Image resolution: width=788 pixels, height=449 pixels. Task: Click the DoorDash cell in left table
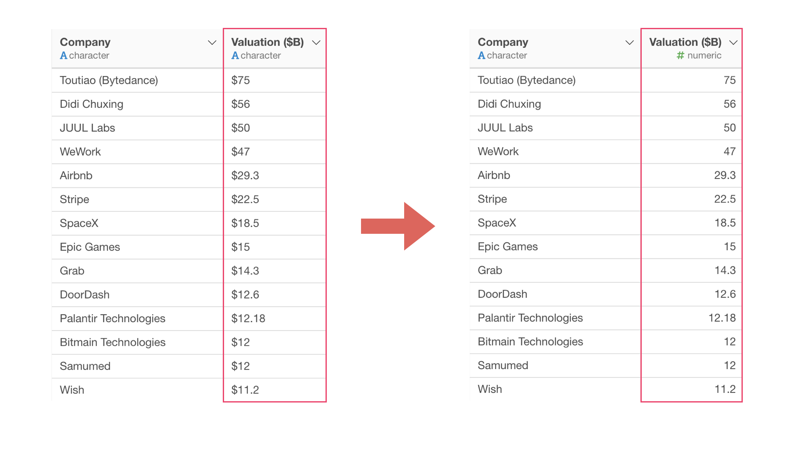coord(137,295)
